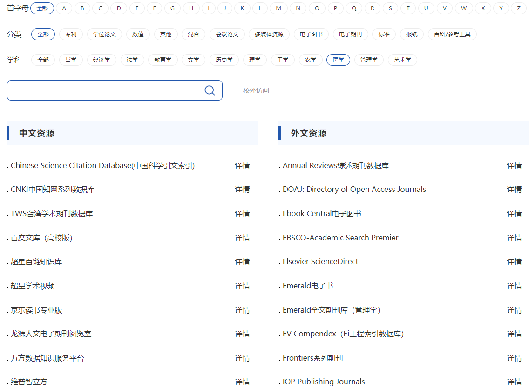Select the 历史学 subject
Screen dimensions: 529x389
click(224, 60)
